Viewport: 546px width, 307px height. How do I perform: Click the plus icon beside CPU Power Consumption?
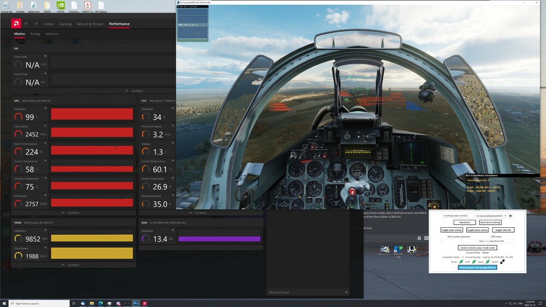(x=173, y=178)
